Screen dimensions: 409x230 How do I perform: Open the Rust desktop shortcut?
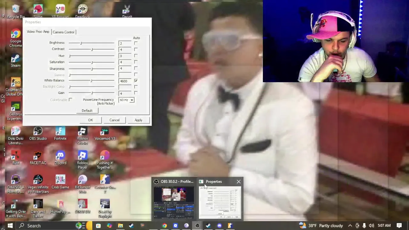16,158
